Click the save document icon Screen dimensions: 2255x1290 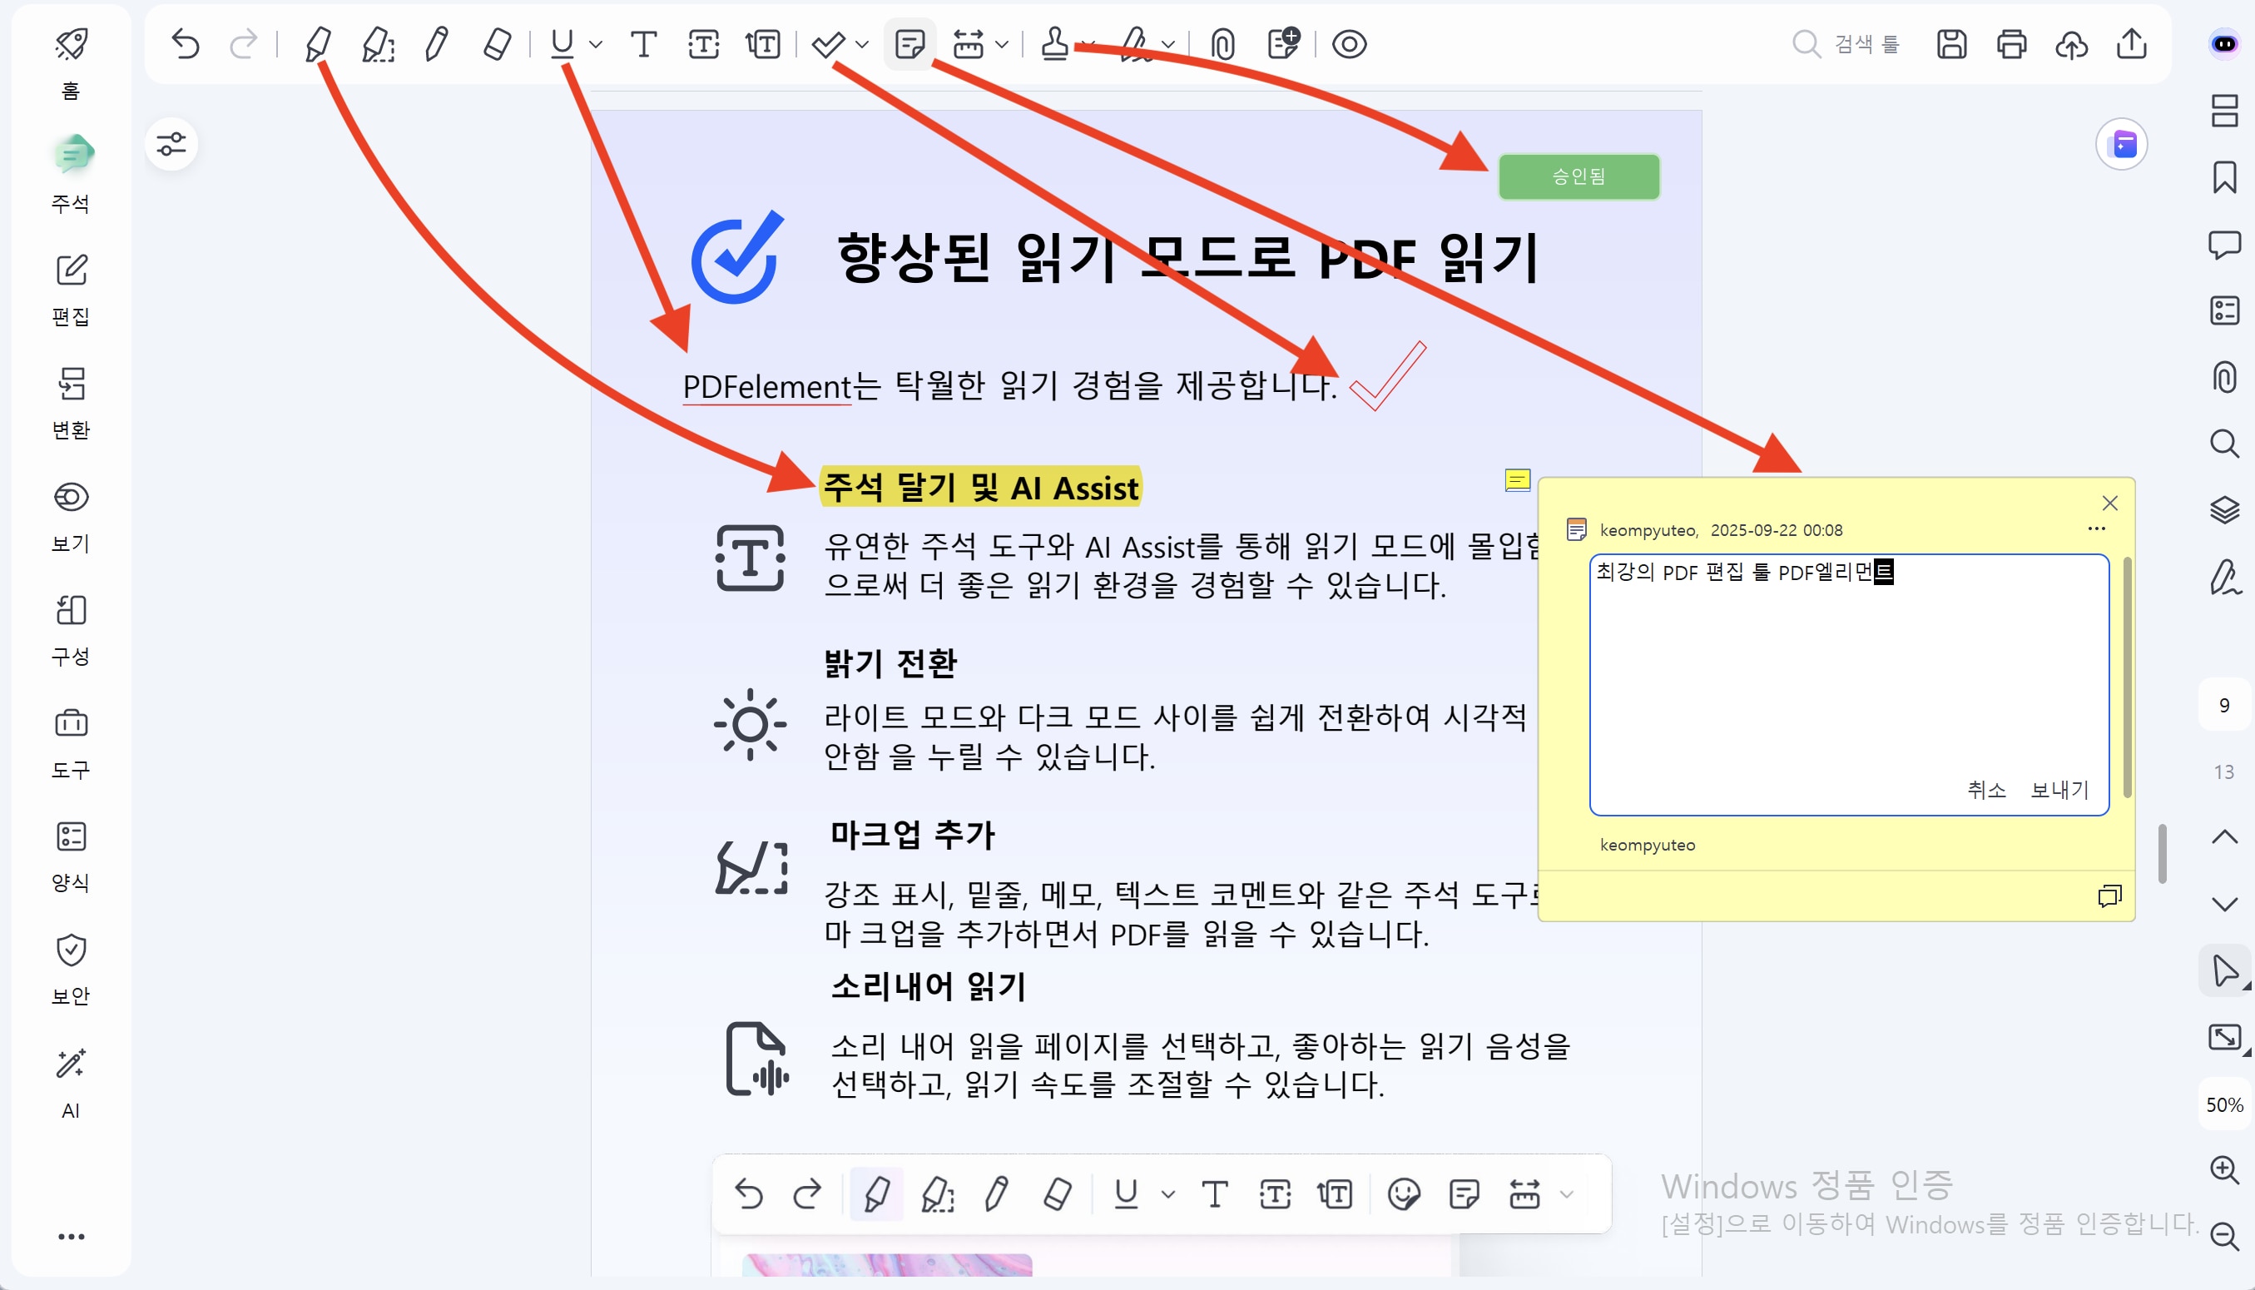(1951, 43)
